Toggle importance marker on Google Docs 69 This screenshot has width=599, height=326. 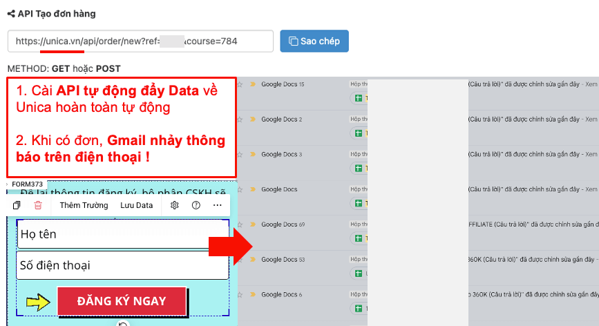252,224
